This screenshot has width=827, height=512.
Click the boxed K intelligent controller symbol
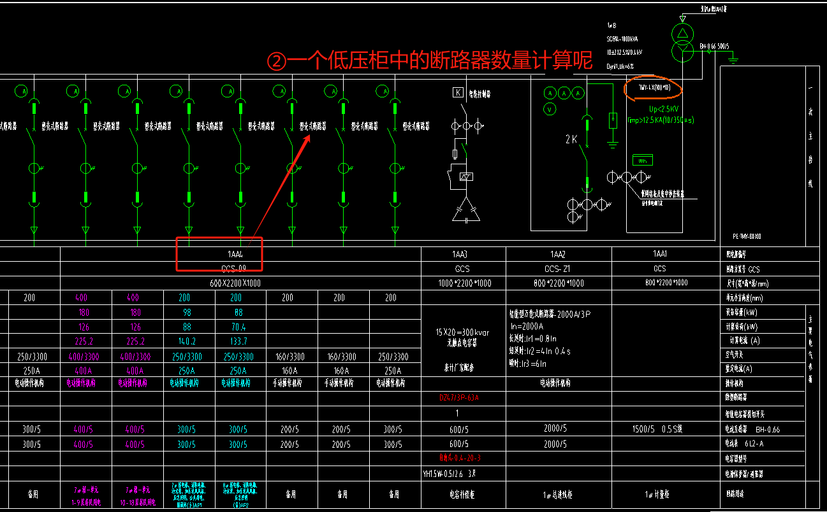pyautogui.click(x=457, y=93)
